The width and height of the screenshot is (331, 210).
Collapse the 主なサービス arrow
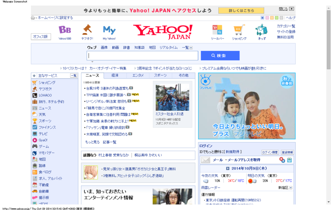(x=34, y=76)
